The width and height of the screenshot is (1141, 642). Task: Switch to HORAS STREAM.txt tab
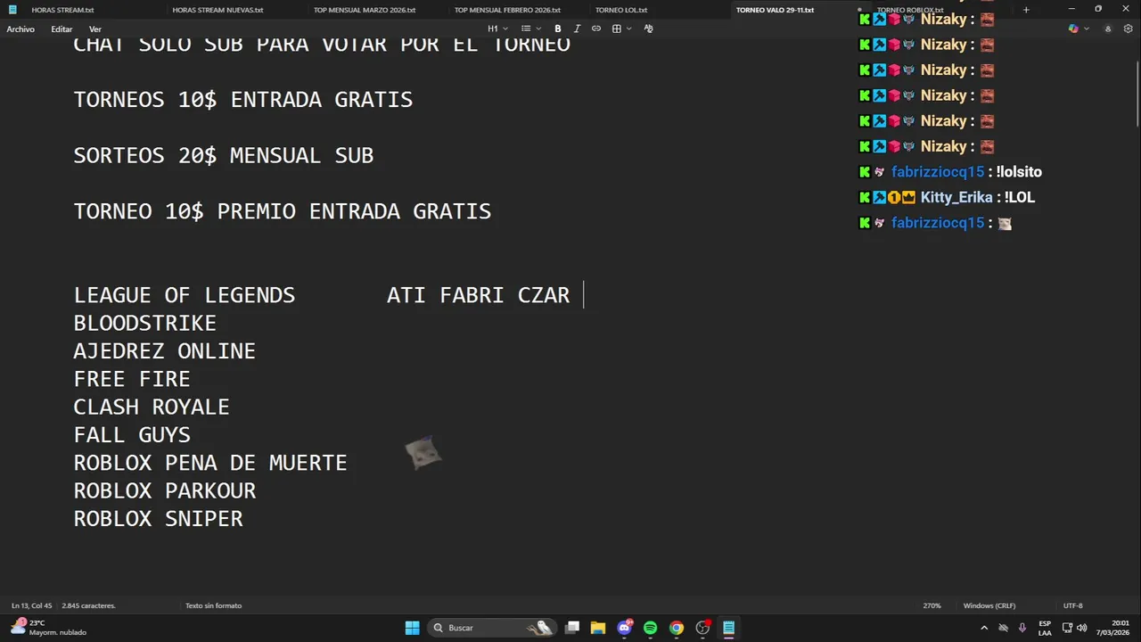pos(62,10)
